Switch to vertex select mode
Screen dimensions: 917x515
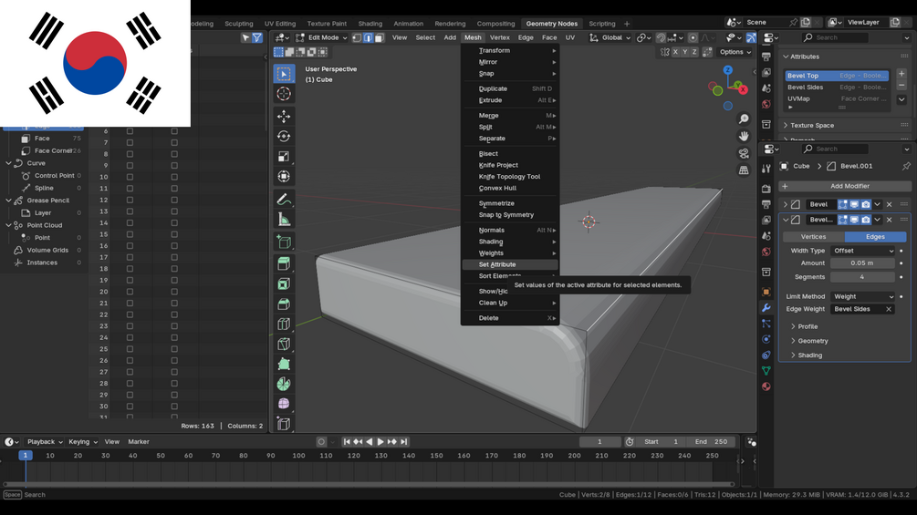pos(357,37)
